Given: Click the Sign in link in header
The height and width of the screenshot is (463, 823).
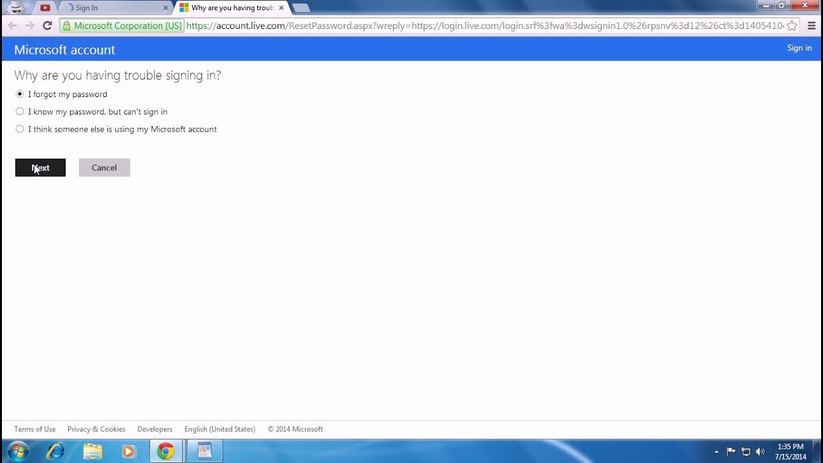Looking at the screenshot, I should click(x=799, y=48).
